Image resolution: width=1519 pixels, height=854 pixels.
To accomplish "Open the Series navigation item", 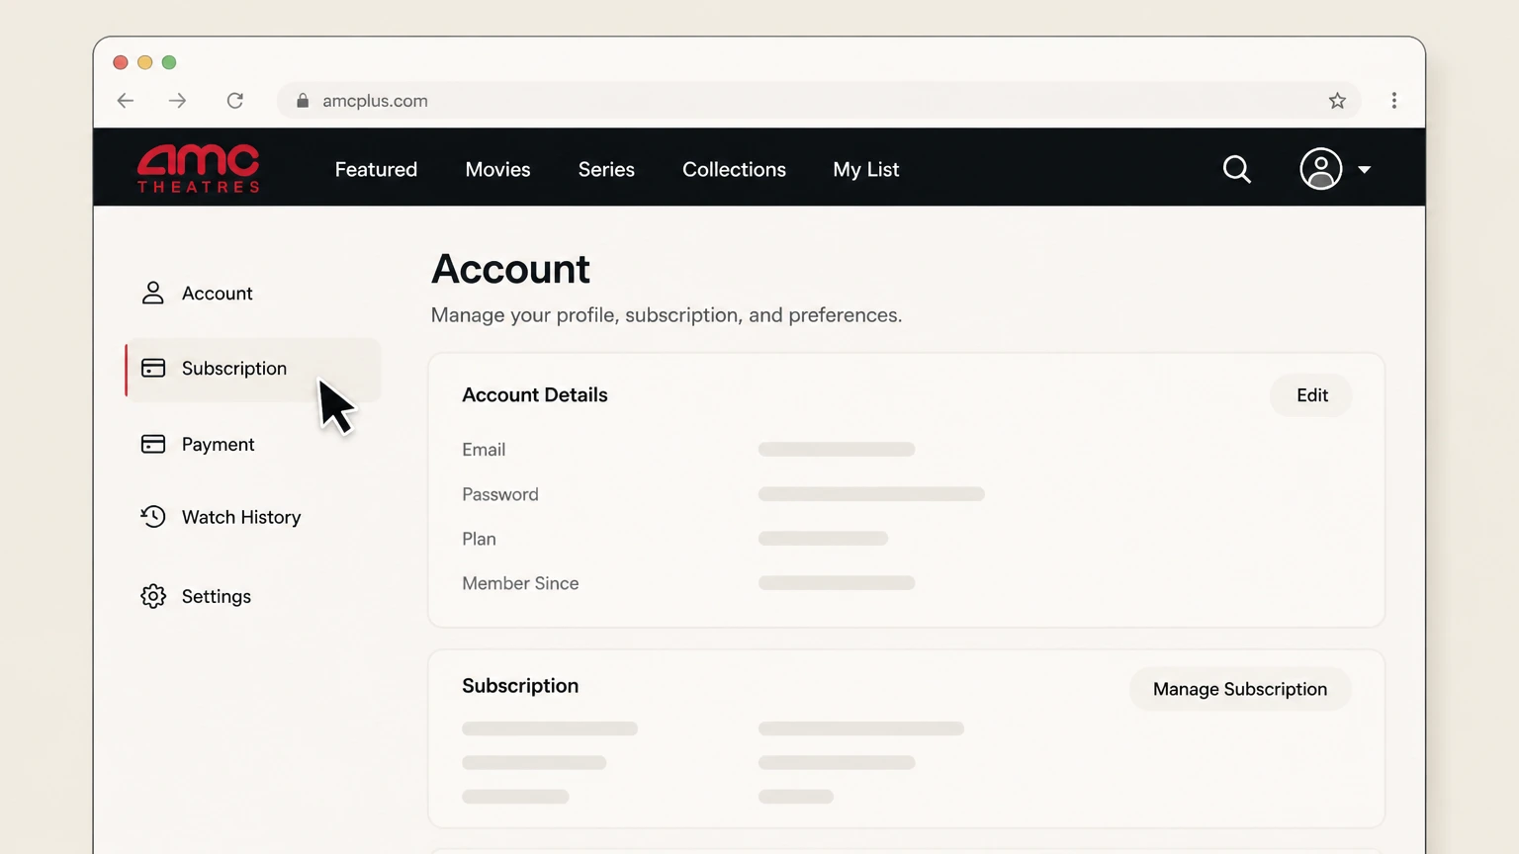I will point(606,169).
